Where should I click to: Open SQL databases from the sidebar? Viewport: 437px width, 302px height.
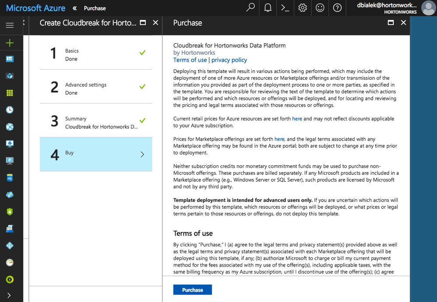(x=10, y=178)
